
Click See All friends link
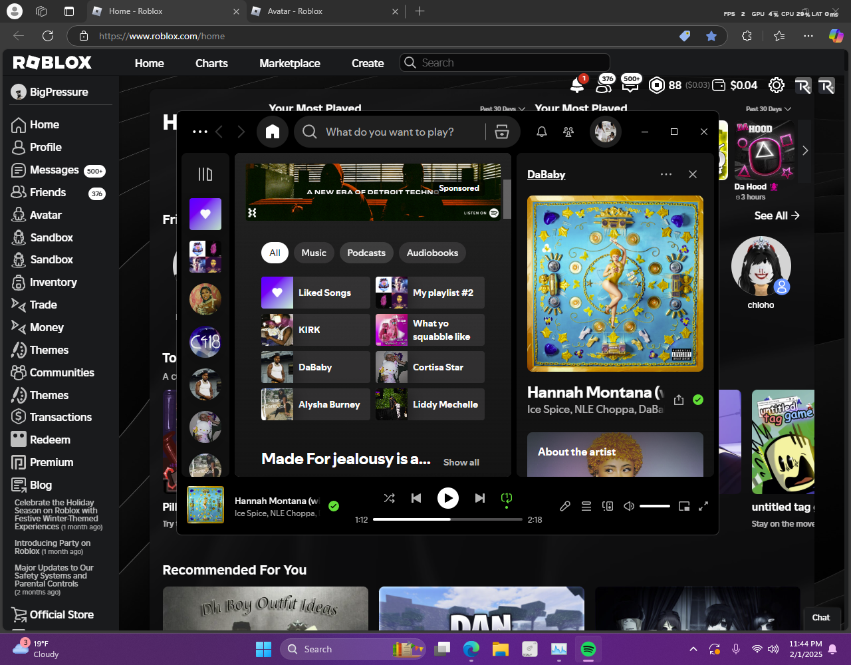click(x=777, y=215)
